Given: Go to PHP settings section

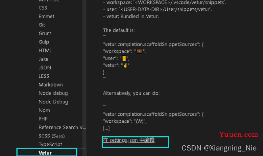Looking at the screenshot, I should [43, 119].
